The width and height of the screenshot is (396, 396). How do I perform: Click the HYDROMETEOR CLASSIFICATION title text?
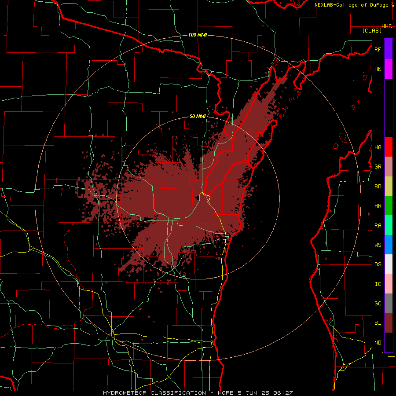pos(154,393)
